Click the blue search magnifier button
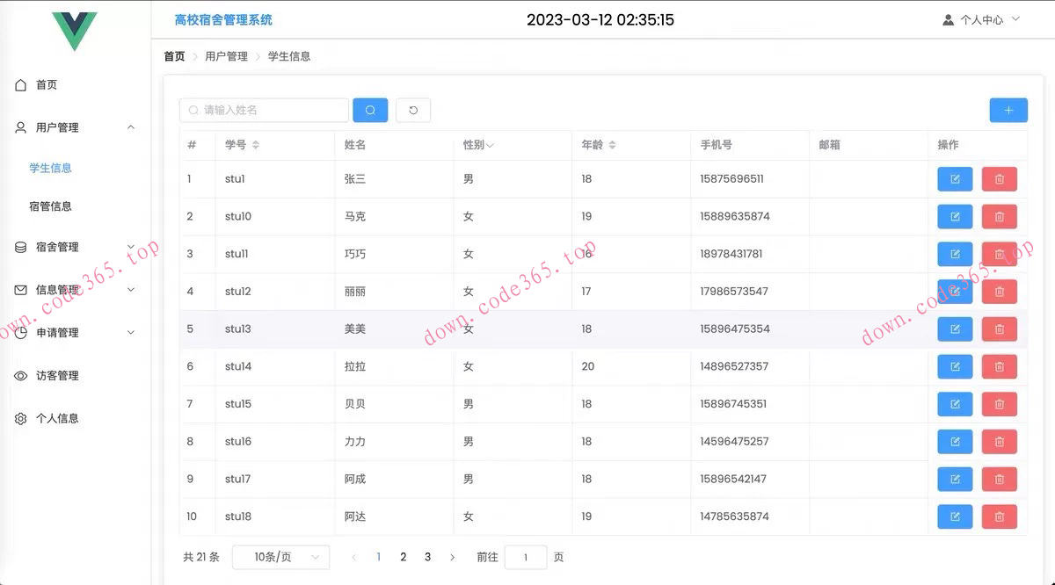This screenshot has height=585, width=1055. click(x=370, y=110)
